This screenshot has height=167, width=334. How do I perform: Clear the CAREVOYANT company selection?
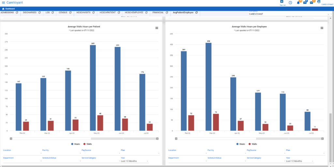click(x=328, y=14)
